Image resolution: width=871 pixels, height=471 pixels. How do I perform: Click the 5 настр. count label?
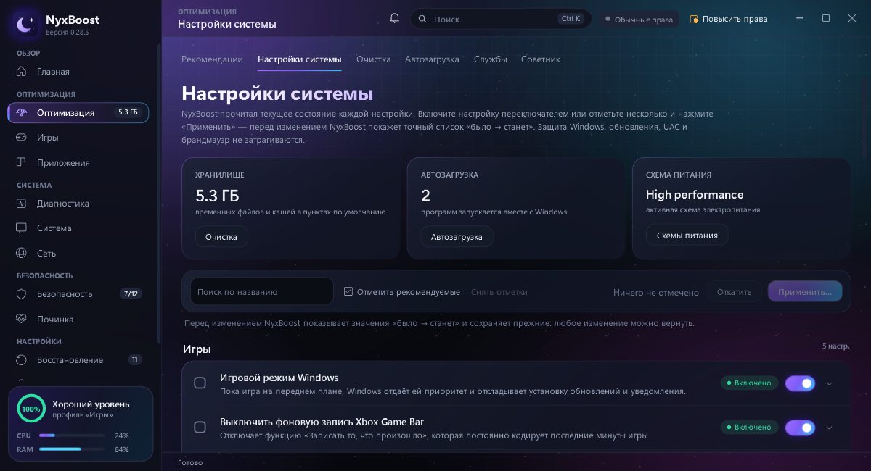point(835,346)
